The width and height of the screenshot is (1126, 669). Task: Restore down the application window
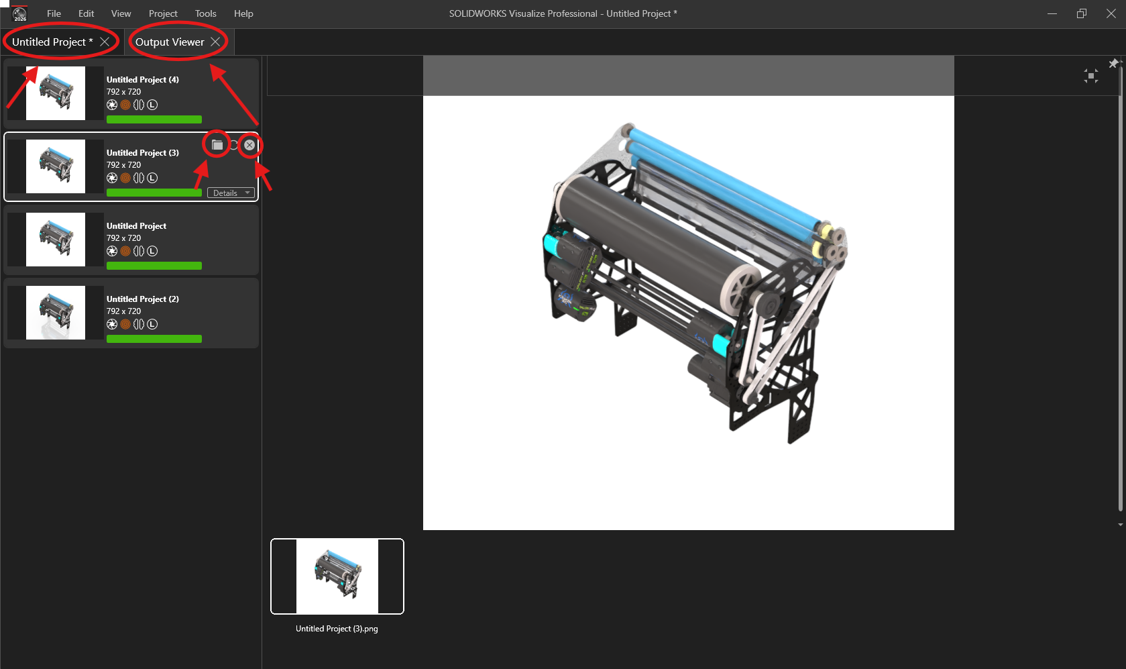tap(1082, 13)
